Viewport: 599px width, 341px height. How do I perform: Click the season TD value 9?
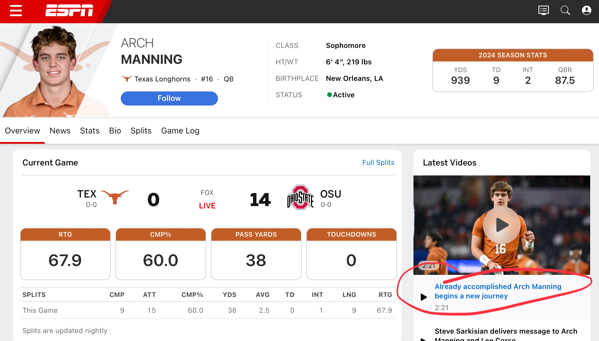coord(496,80)
